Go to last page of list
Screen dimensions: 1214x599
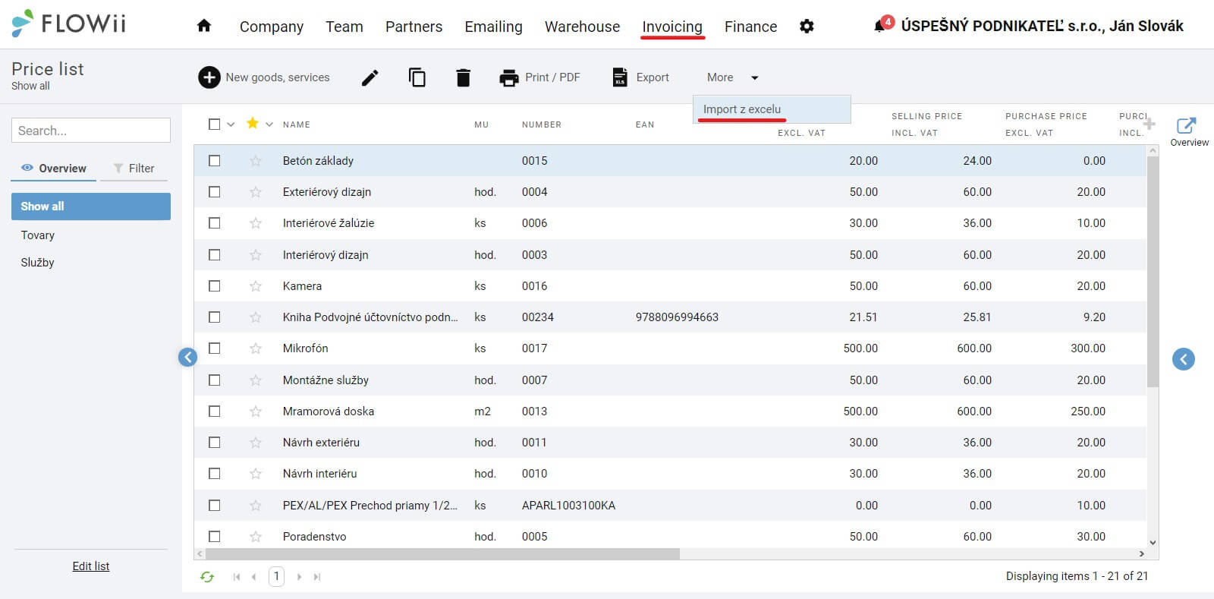click(317, 577)
